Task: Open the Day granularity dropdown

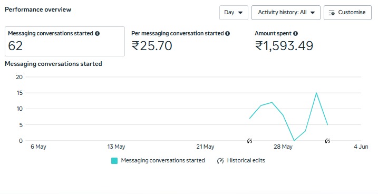Action: point(234,13)
